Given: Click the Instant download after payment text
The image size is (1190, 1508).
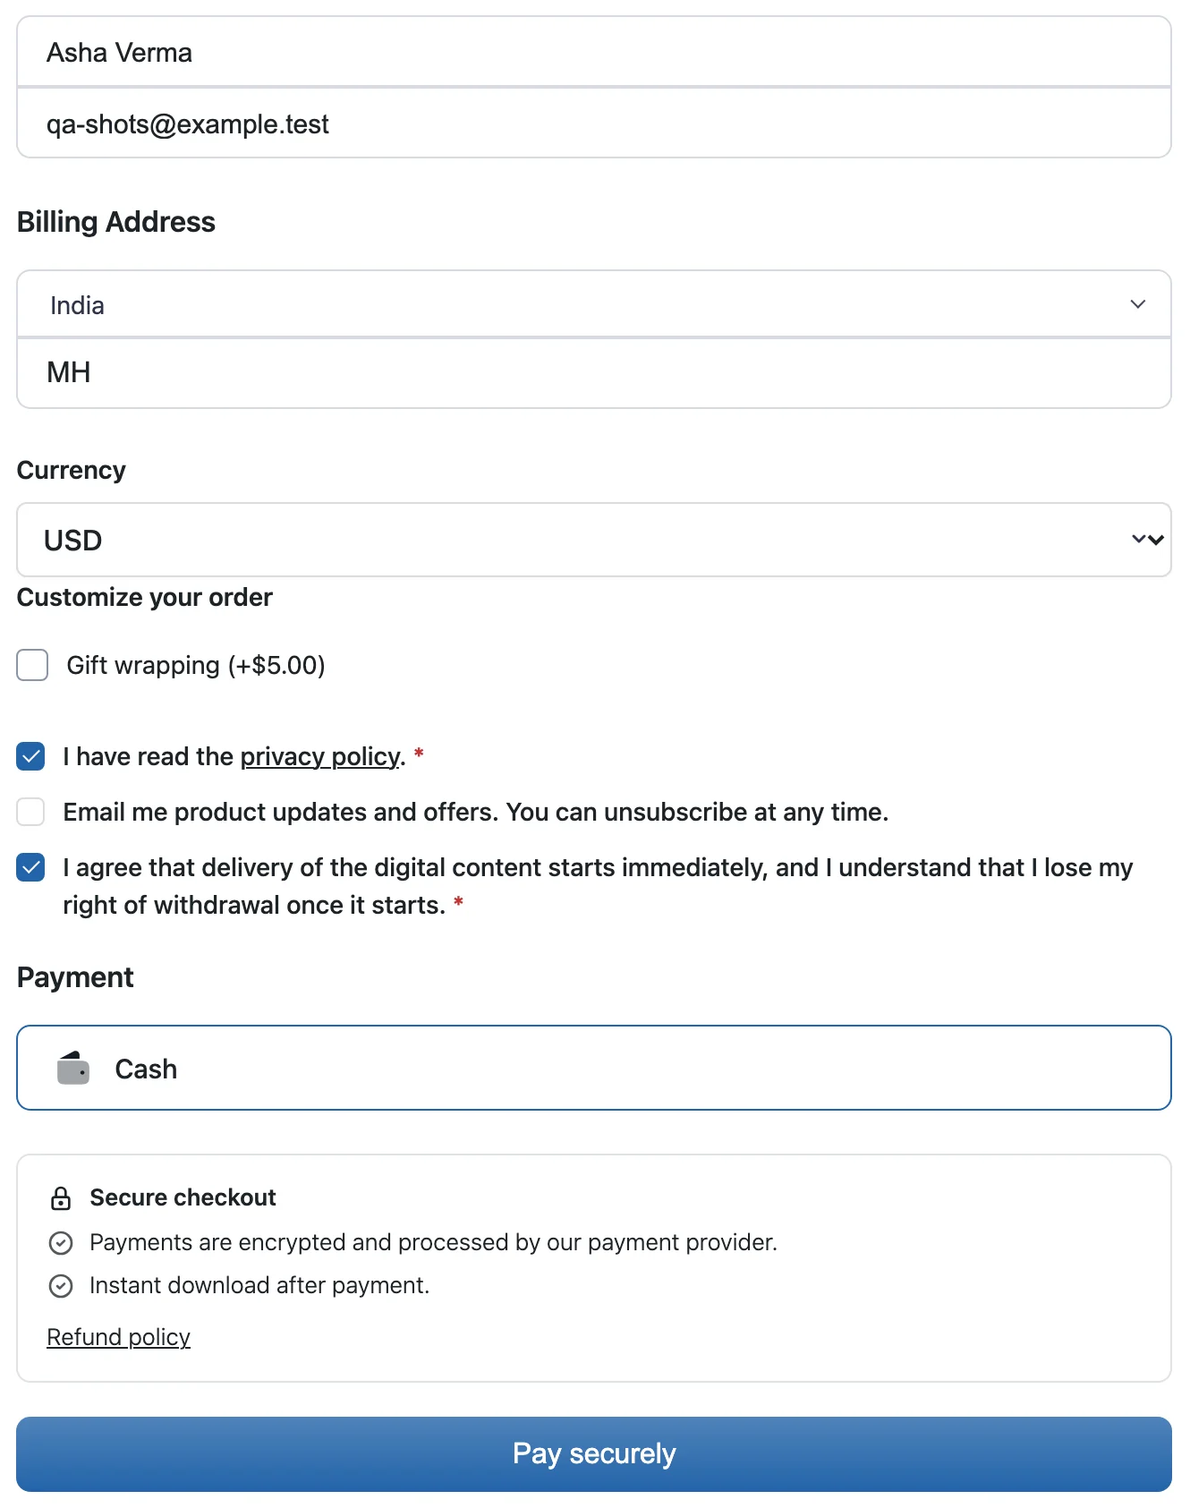Looking at the screenshot, I should point(259,1285).
